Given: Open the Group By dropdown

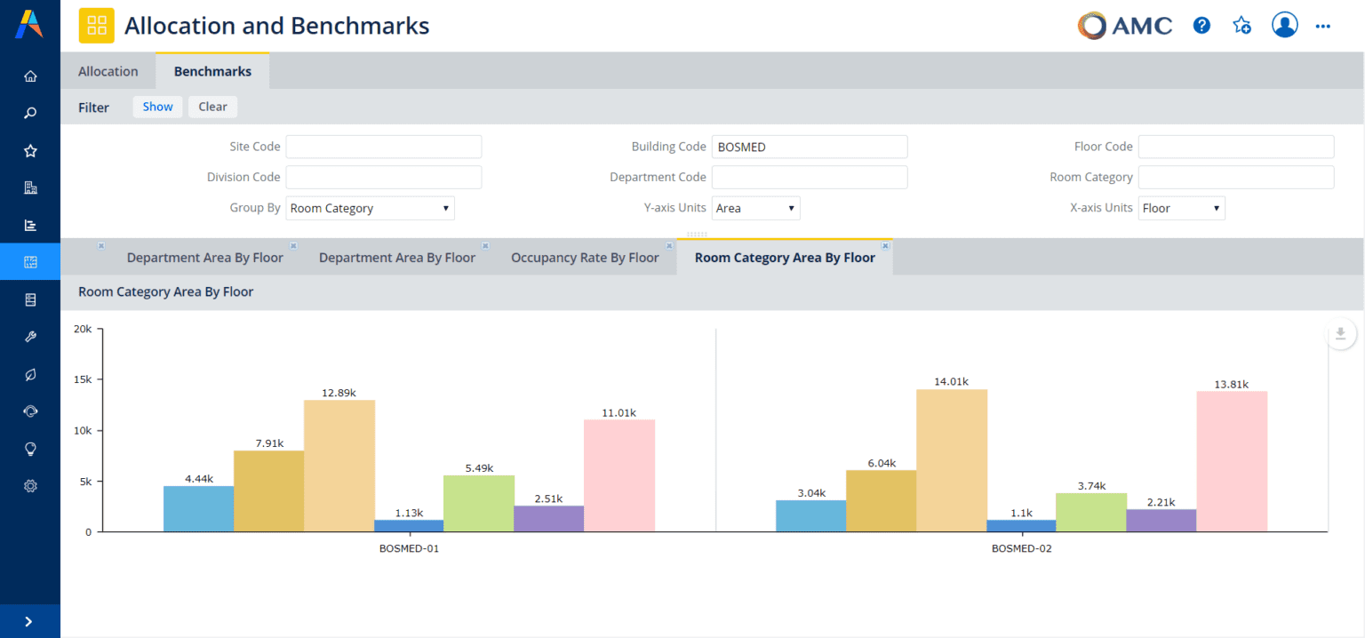Looking at the screenshot, I should tap(370, 207).
